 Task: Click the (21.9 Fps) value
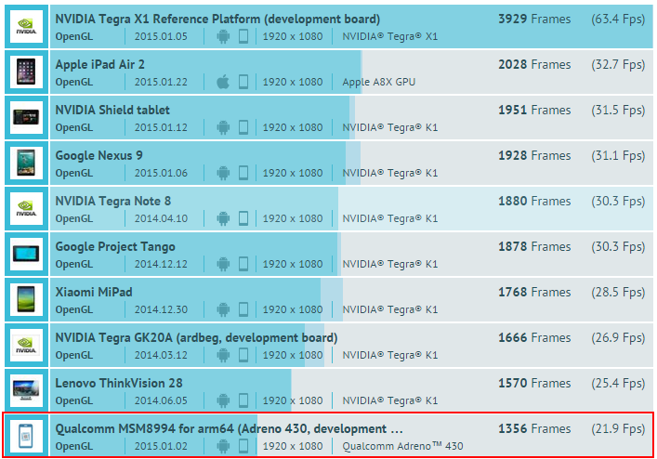(619, 430)
